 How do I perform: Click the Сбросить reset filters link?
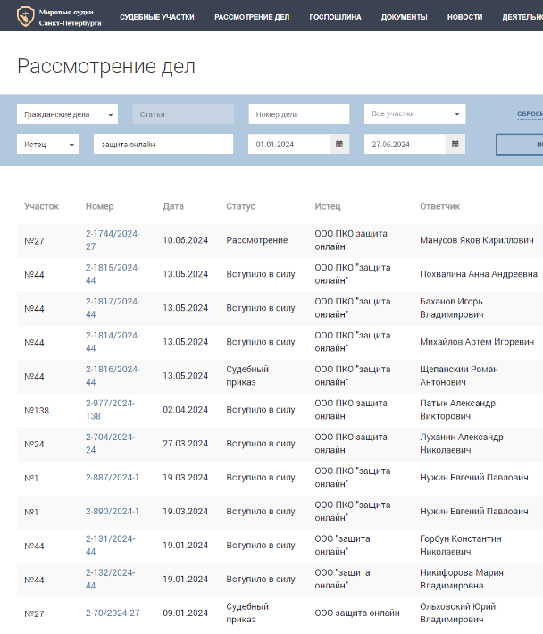(529, 114)
